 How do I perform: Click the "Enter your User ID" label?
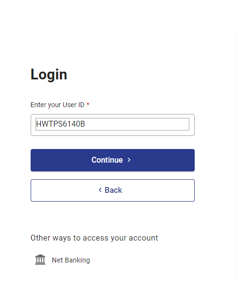pyautogui.click(x=57, y=105)
